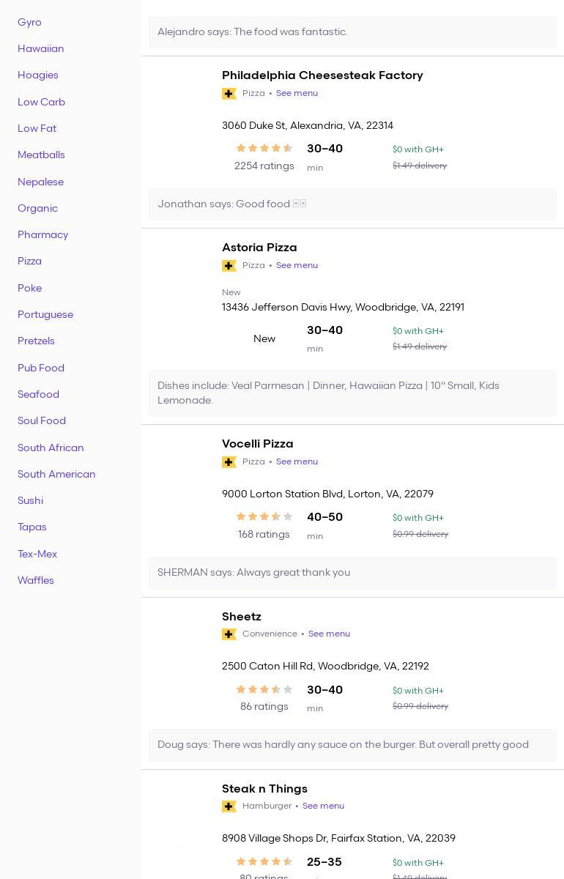Click the star rating for Vocelli Pizza

[264, 517]
